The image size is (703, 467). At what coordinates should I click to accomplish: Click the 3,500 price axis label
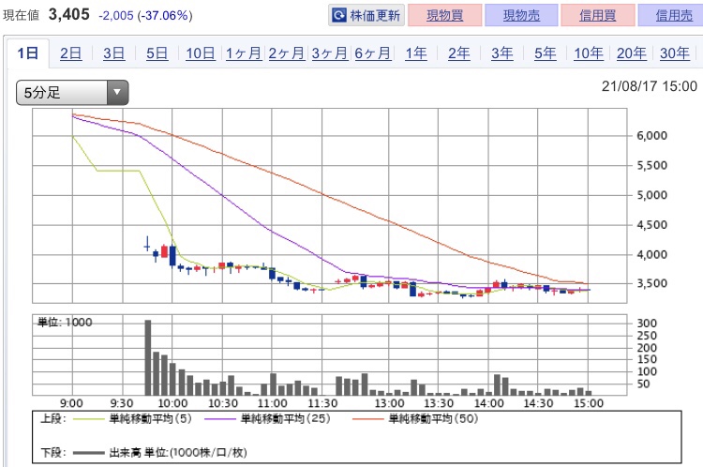651,283
